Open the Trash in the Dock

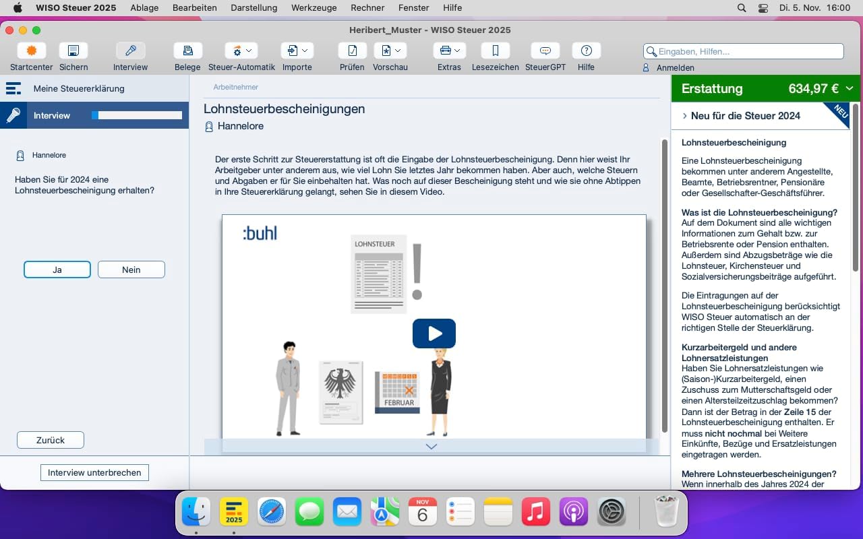coord(667,513)
